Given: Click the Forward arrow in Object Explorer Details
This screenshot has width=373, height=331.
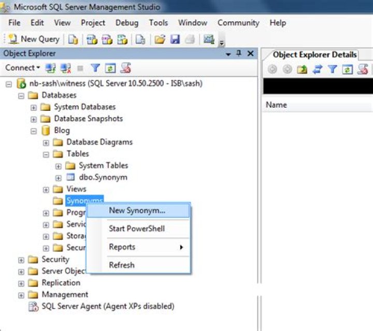Looking at the screenshot, I should (288, 69).
